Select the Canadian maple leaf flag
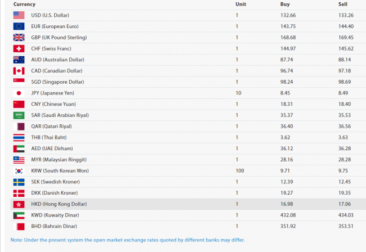The height and width of the screenshot is (252, 366). (19, 71)
